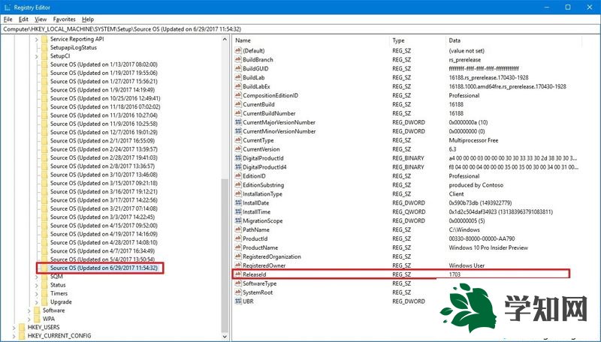Click the CompositionEditionID value icon
Viewport: 601px width, 342px height.
pyautogui.click(x=238, y=95)
